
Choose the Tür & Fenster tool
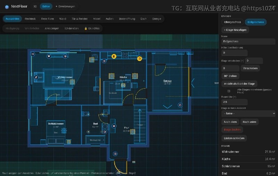(x=80, y=19)
